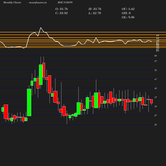Click the 'OL: 9.36' reading
This screenshot has height=166, width=166.
pyautogui.click(x=128, y=17)
